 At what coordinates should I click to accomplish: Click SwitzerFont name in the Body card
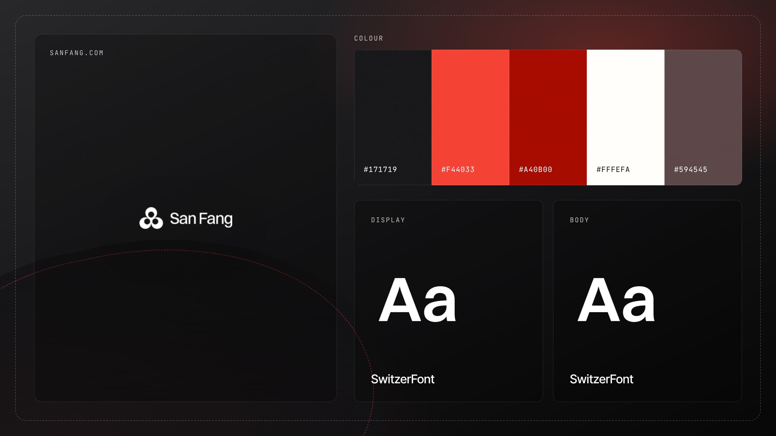[601, 379]
